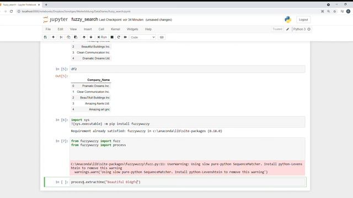Open the Edit menu

tap(60, 29)
